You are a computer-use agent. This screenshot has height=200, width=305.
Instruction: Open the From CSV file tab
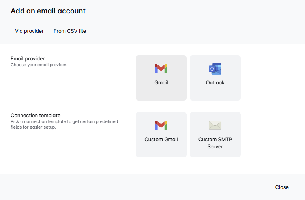coord(70,31)
